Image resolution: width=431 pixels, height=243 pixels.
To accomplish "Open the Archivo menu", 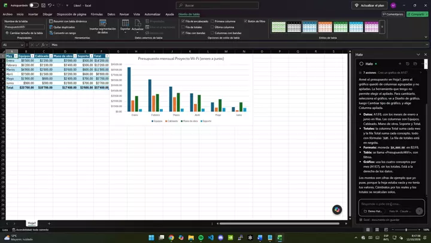I will tap(8, 14).
